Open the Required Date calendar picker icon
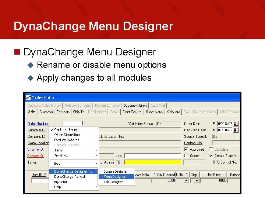Screen dimensions: 265x198 236,130
